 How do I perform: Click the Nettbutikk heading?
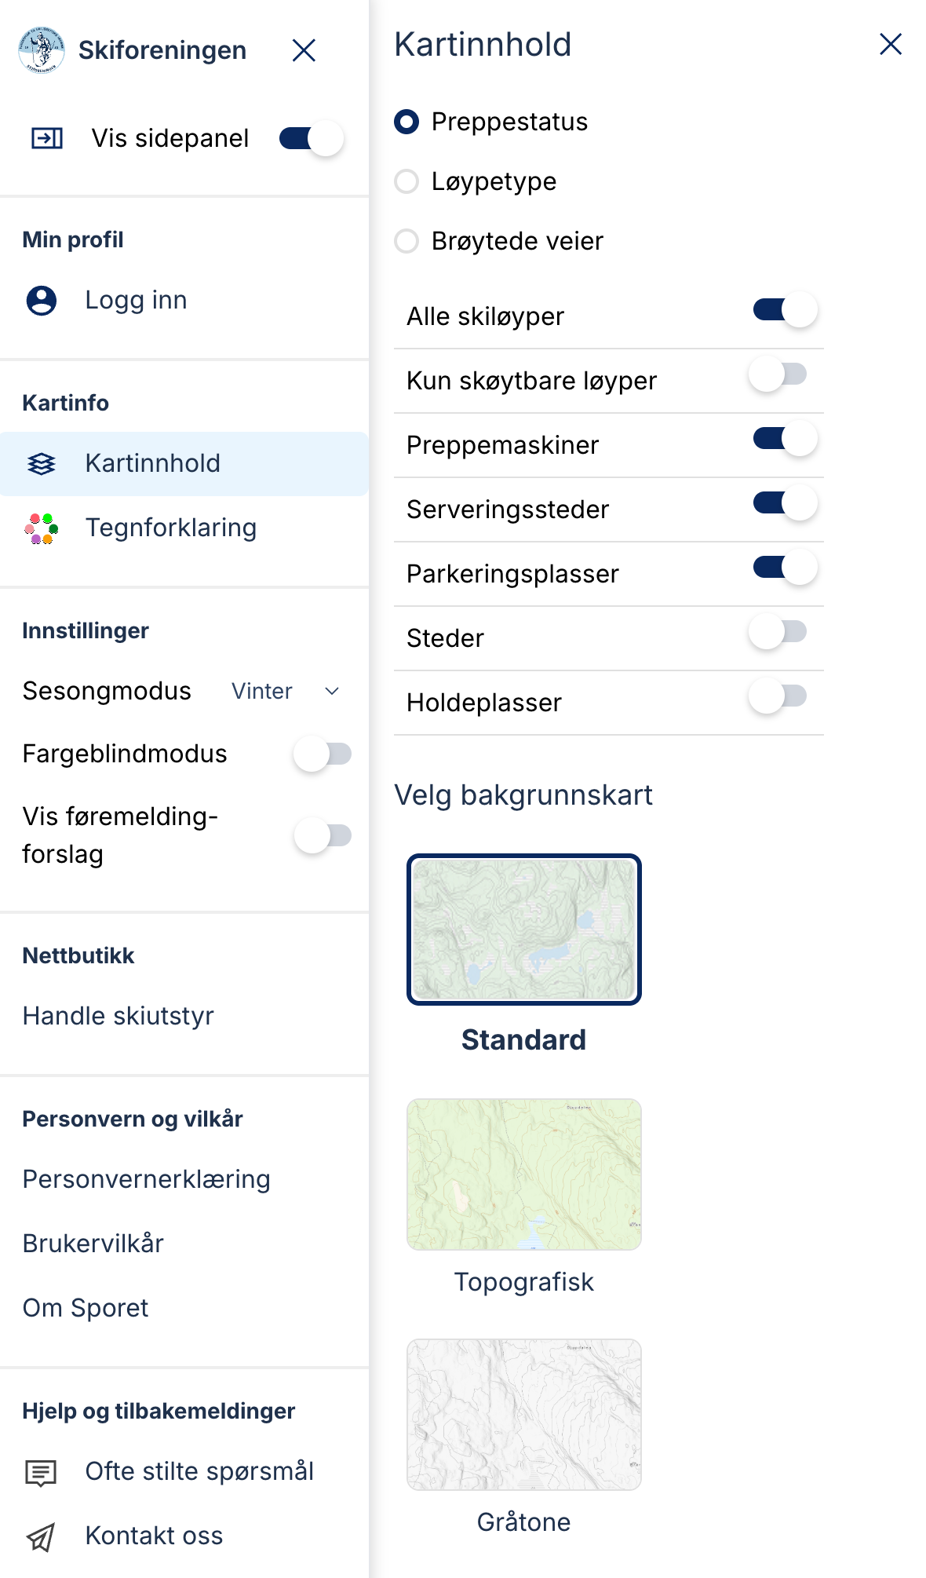[78, 955]
